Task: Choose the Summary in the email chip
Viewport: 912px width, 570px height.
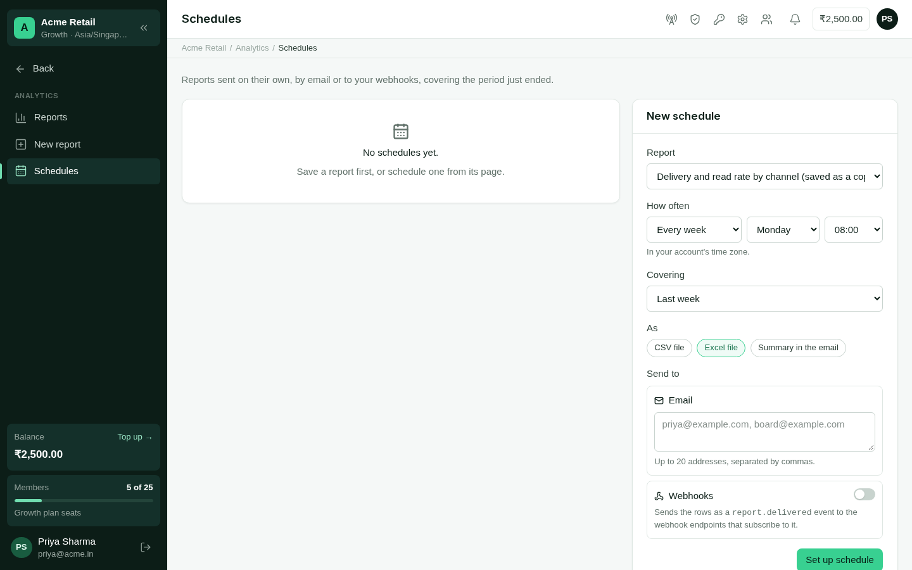Action: pyautogui.click(x=798, y=348)
